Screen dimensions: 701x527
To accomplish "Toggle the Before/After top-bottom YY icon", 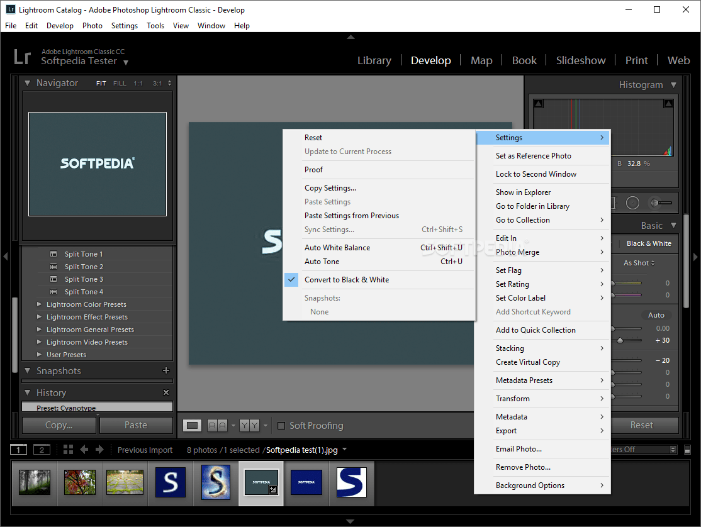I will click(x=249, y=426).
